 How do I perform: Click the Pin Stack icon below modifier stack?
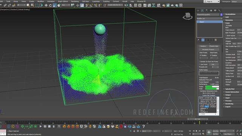199,40
